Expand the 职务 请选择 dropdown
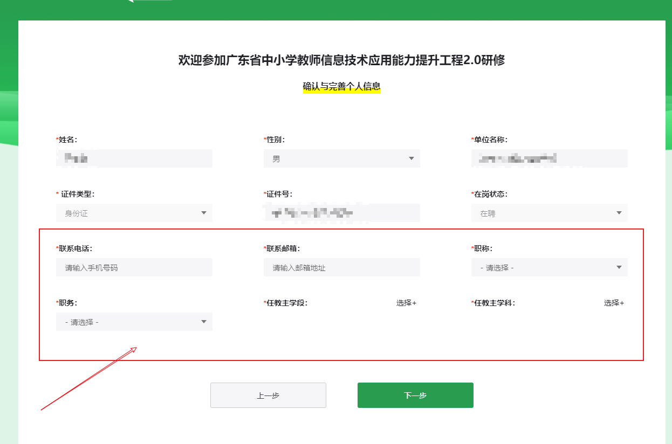This screenshot has height=444, width=672. coord(134,322)
